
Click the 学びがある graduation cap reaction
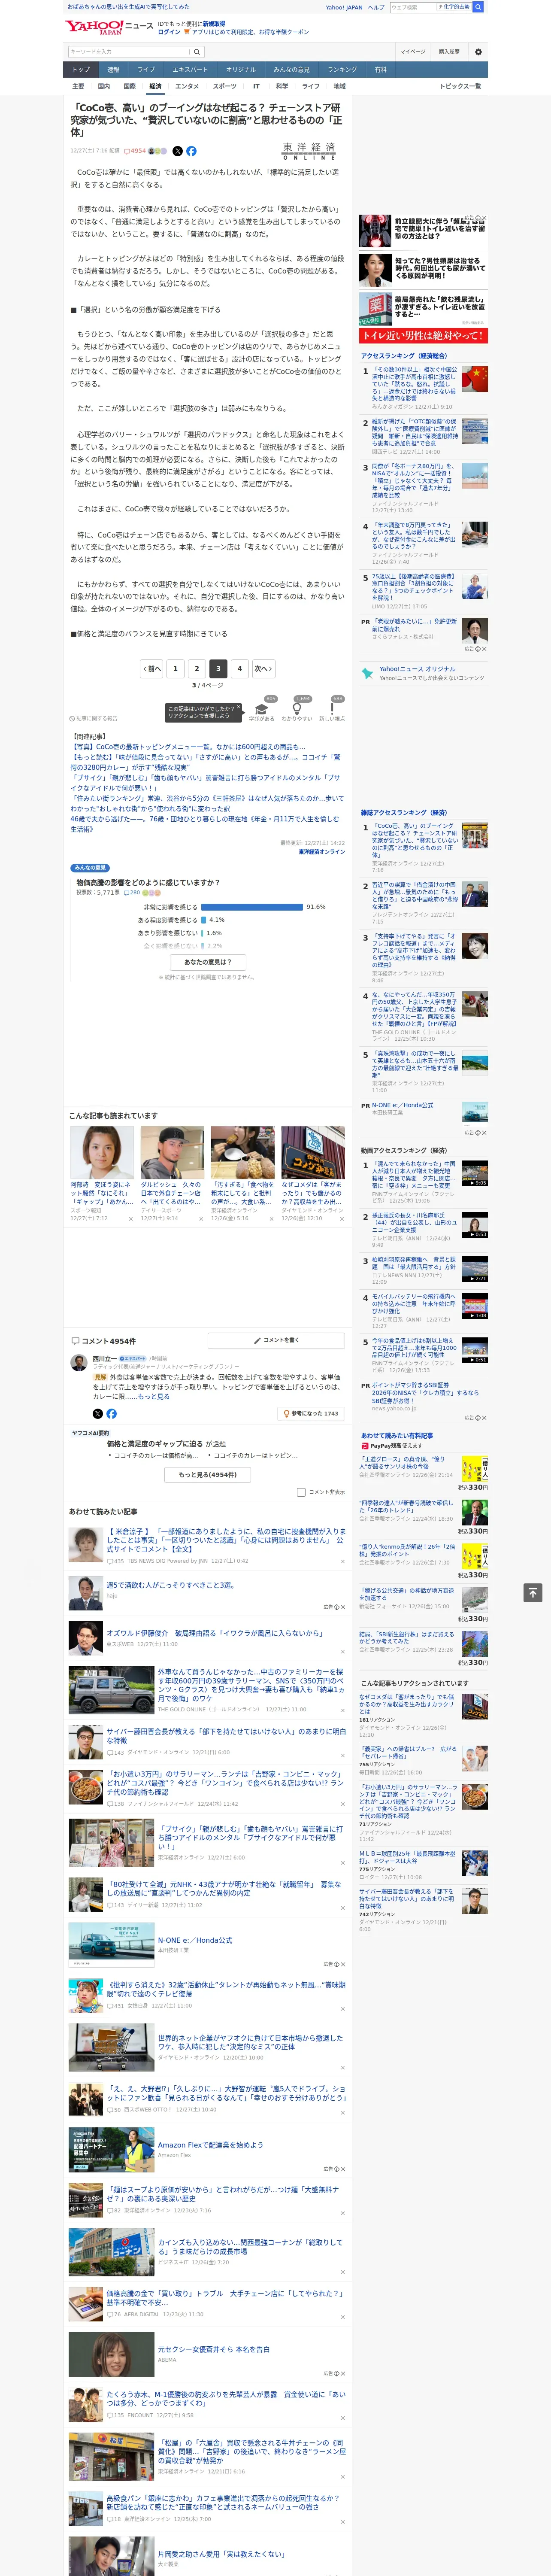point(262,708)
